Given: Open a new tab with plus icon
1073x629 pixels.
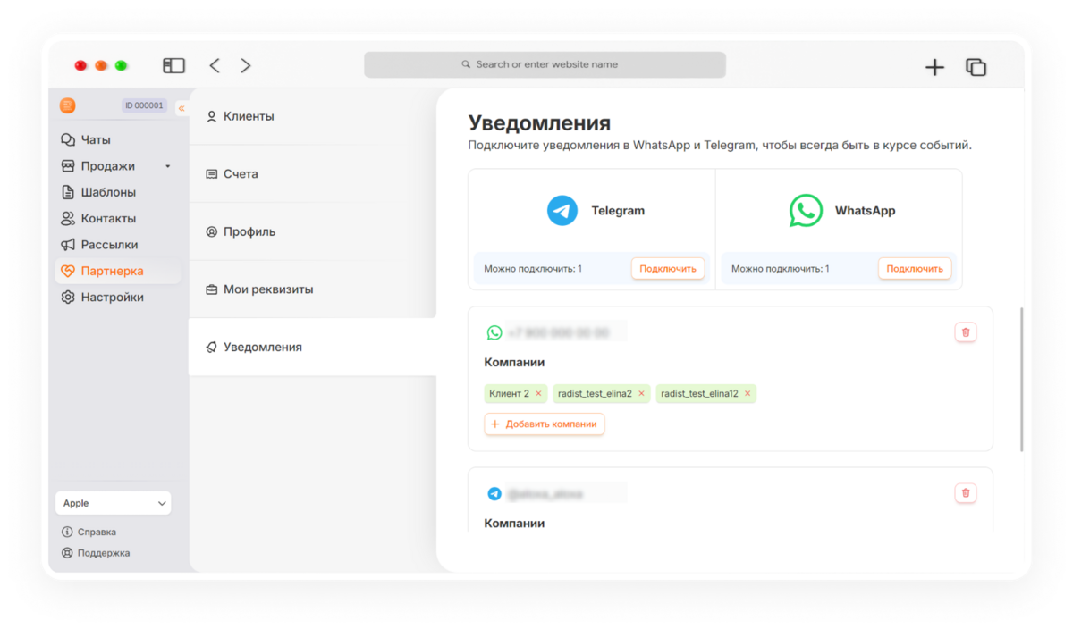Looking at the screenshot, I should 934,67.
